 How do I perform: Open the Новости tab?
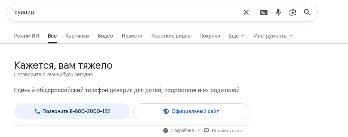(132, 36)
